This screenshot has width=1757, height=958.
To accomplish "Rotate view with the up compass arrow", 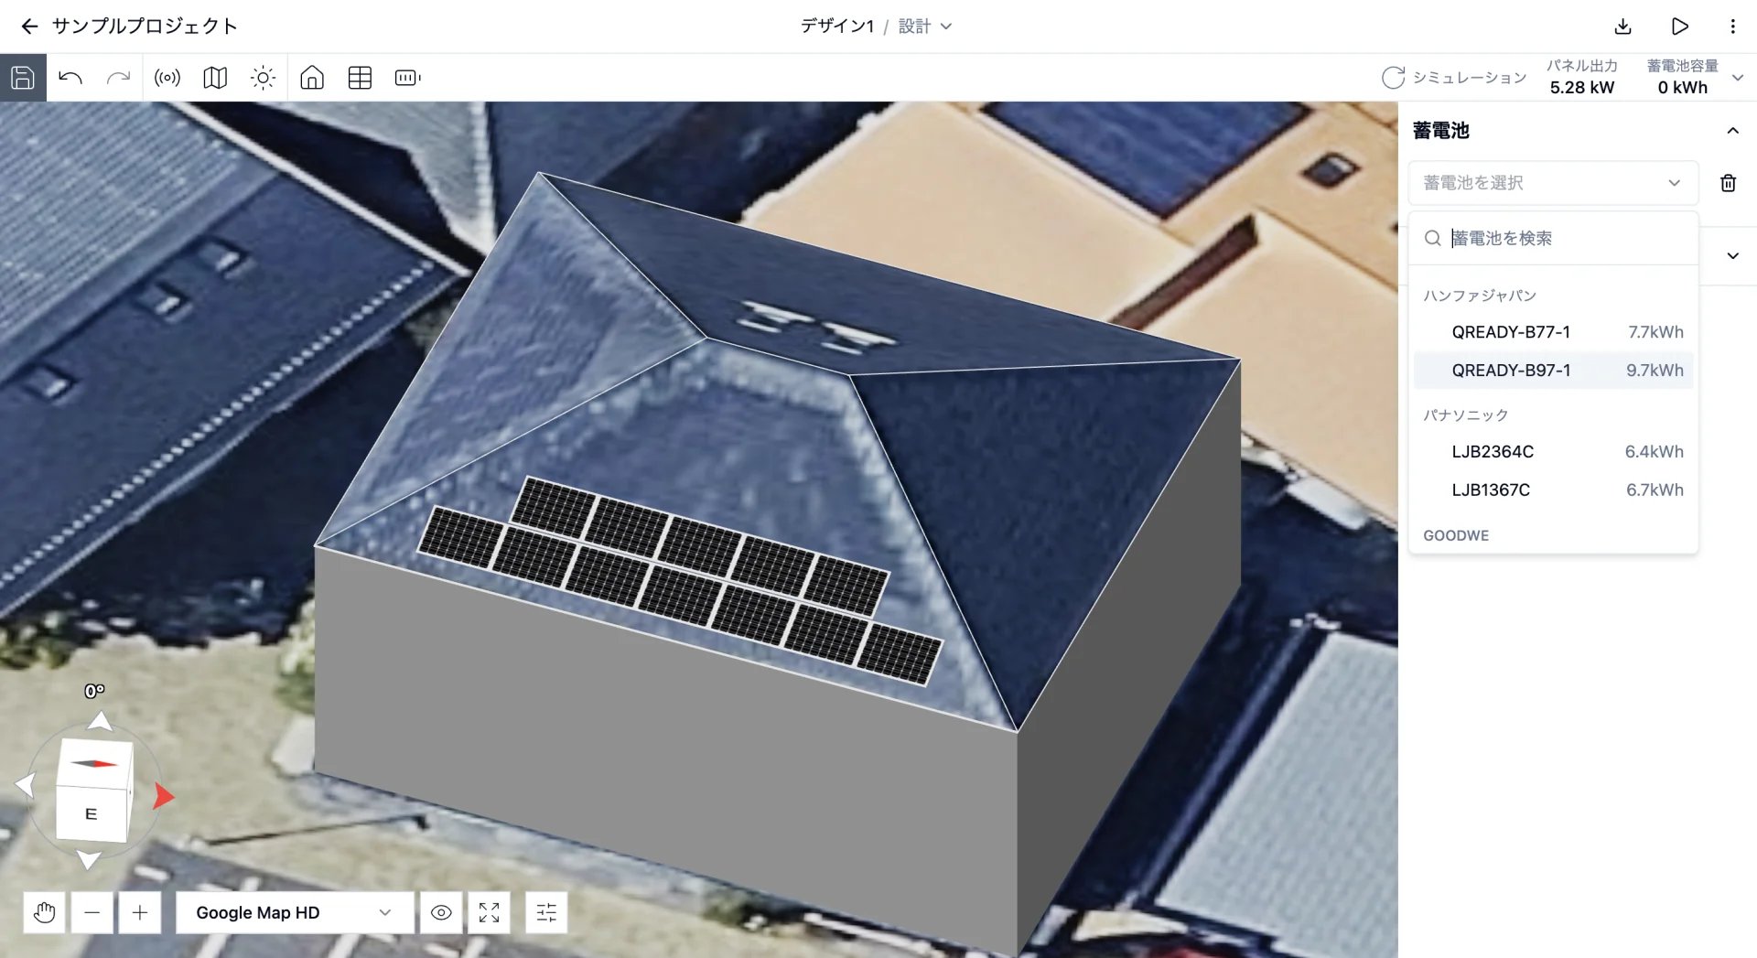I will tap(100, 721).
